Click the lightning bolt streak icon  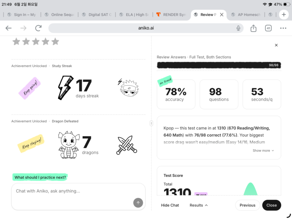coord(65,88)
